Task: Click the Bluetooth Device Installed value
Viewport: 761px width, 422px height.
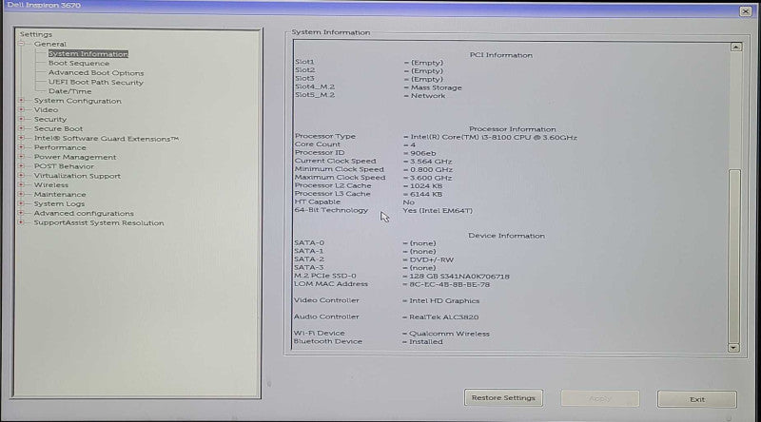Action: coord(425,341)
